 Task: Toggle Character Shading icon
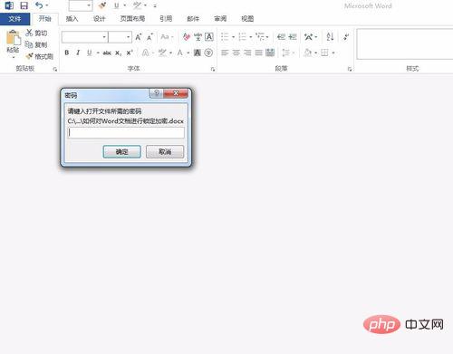pos(198,53)
